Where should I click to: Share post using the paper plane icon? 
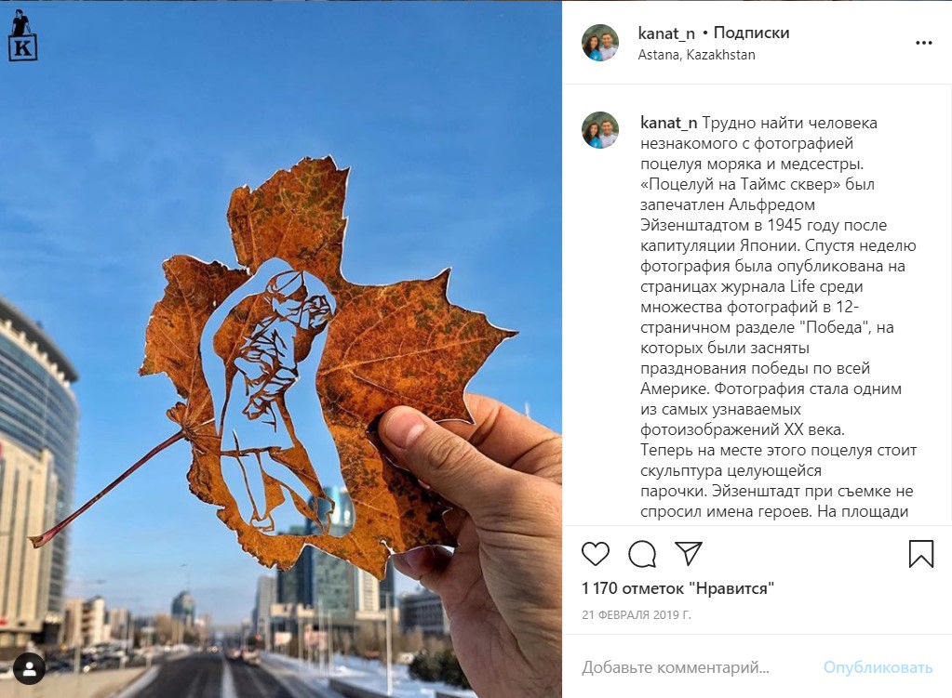coord(689,553)
